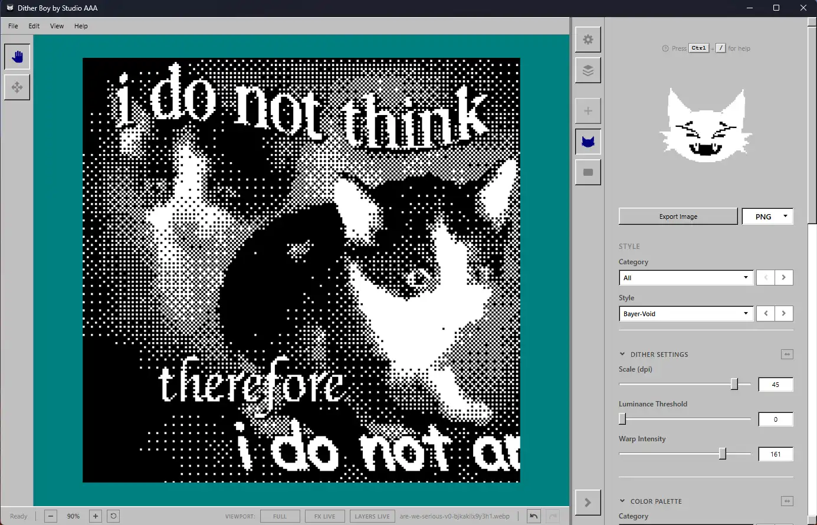
Task: Open the Edit menu
Action: pos(34,26)
